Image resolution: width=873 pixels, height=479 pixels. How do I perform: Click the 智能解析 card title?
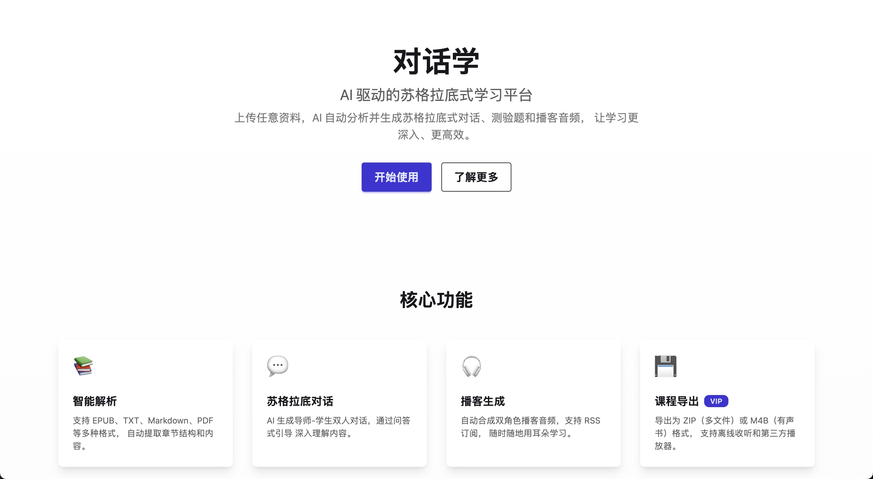pos(95,401)
